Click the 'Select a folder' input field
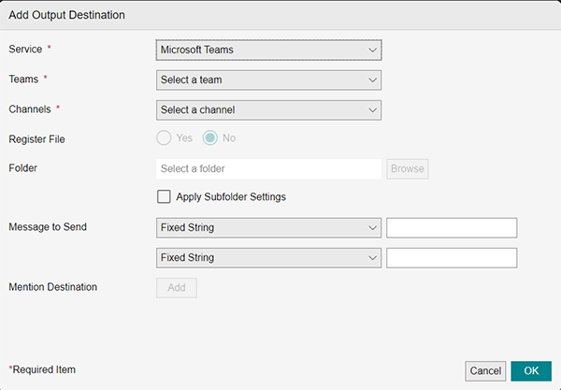 coord(268,169)
